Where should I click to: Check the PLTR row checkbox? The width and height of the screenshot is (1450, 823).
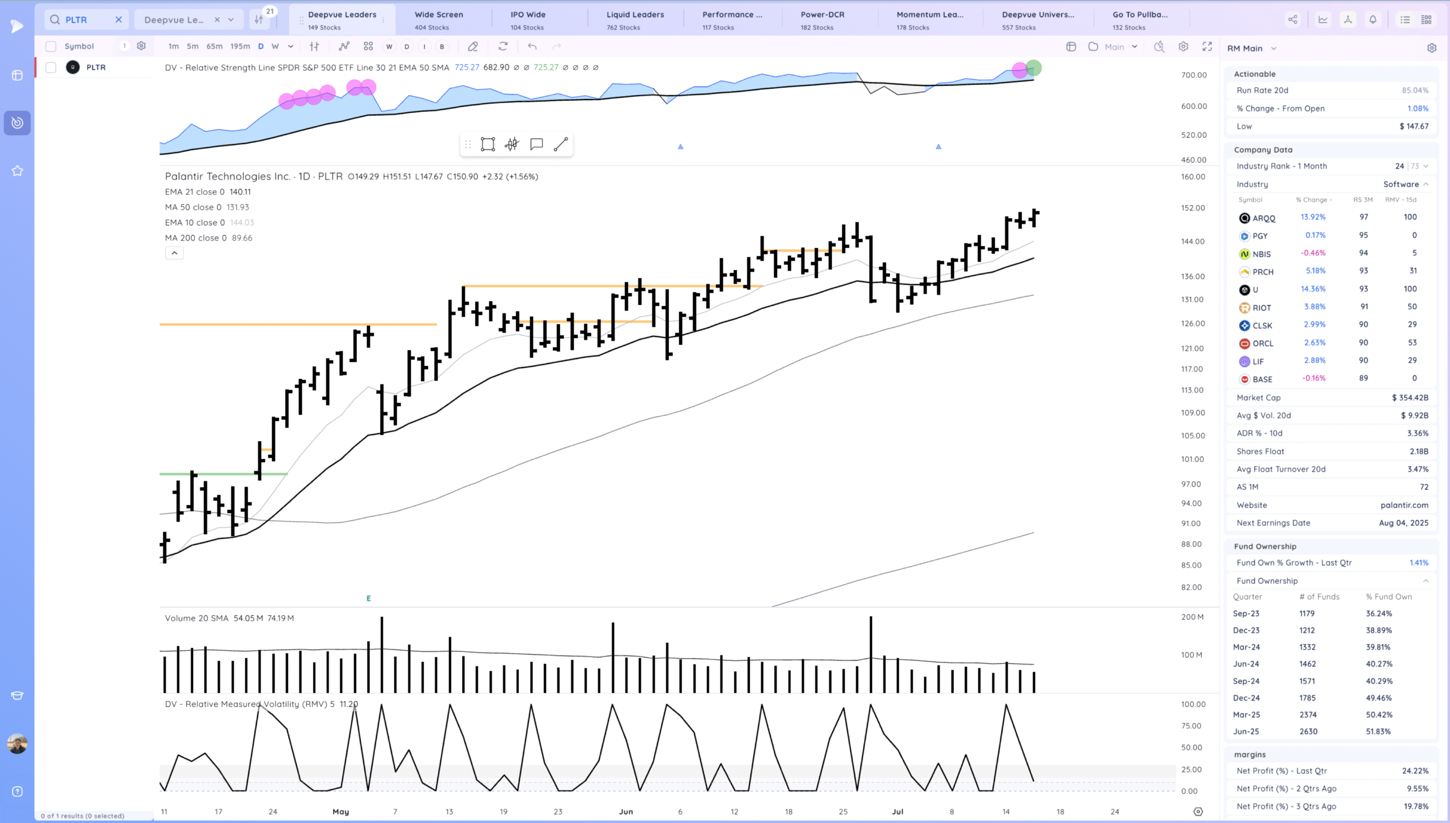tap(51, 67)
